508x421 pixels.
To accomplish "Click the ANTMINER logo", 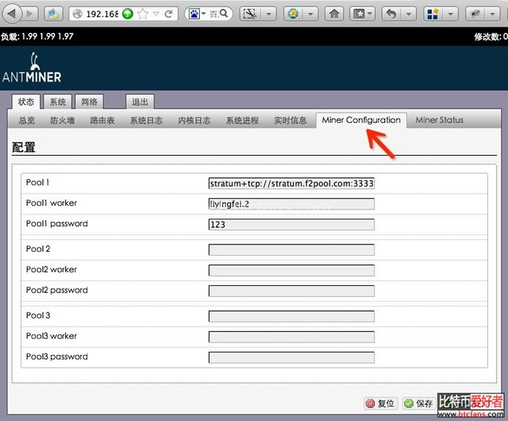I will coord(31,68).
